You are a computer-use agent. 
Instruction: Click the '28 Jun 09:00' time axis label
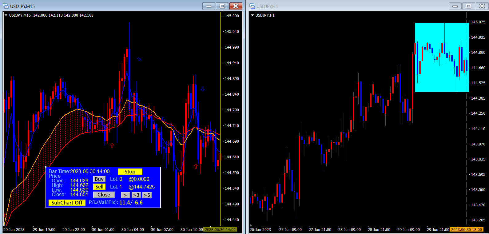point(349,230)
